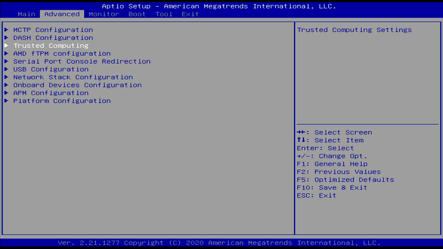Viewport: 443px width, 249px height.
Task: Open USB Configuration submenu
Action: pyautogui.click(x=51, y=69)
